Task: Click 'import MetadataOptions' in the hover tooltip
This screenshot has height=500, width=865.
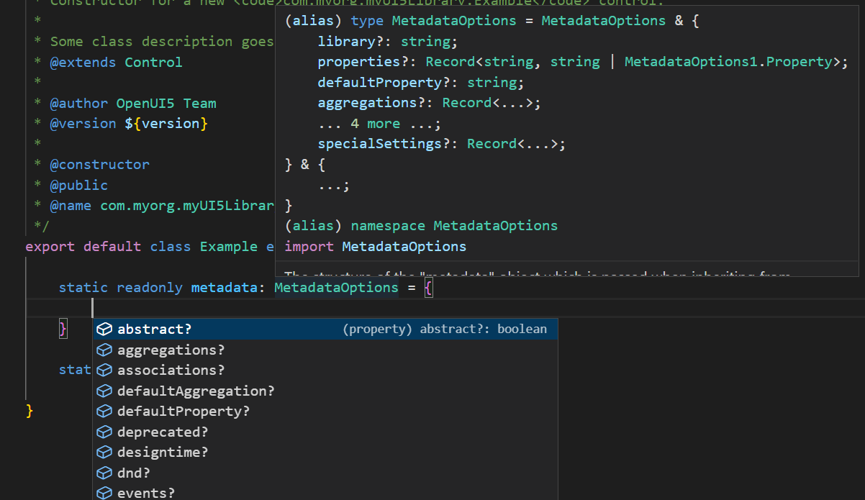Action: (376, 247)
